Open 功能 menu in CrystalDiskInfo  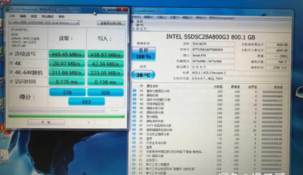click(161, 17)
